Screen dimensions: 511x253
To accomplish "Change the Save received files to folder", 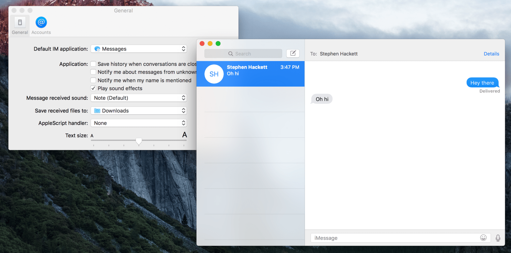I will [x=139, y=111].
